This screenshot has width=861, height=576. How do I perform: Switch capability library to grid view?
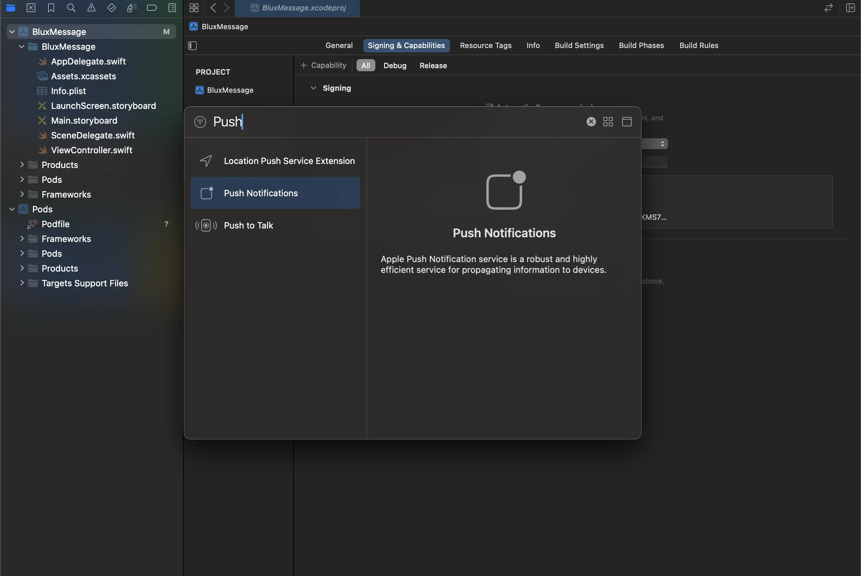pyautogui.click(x=608, y=122)
